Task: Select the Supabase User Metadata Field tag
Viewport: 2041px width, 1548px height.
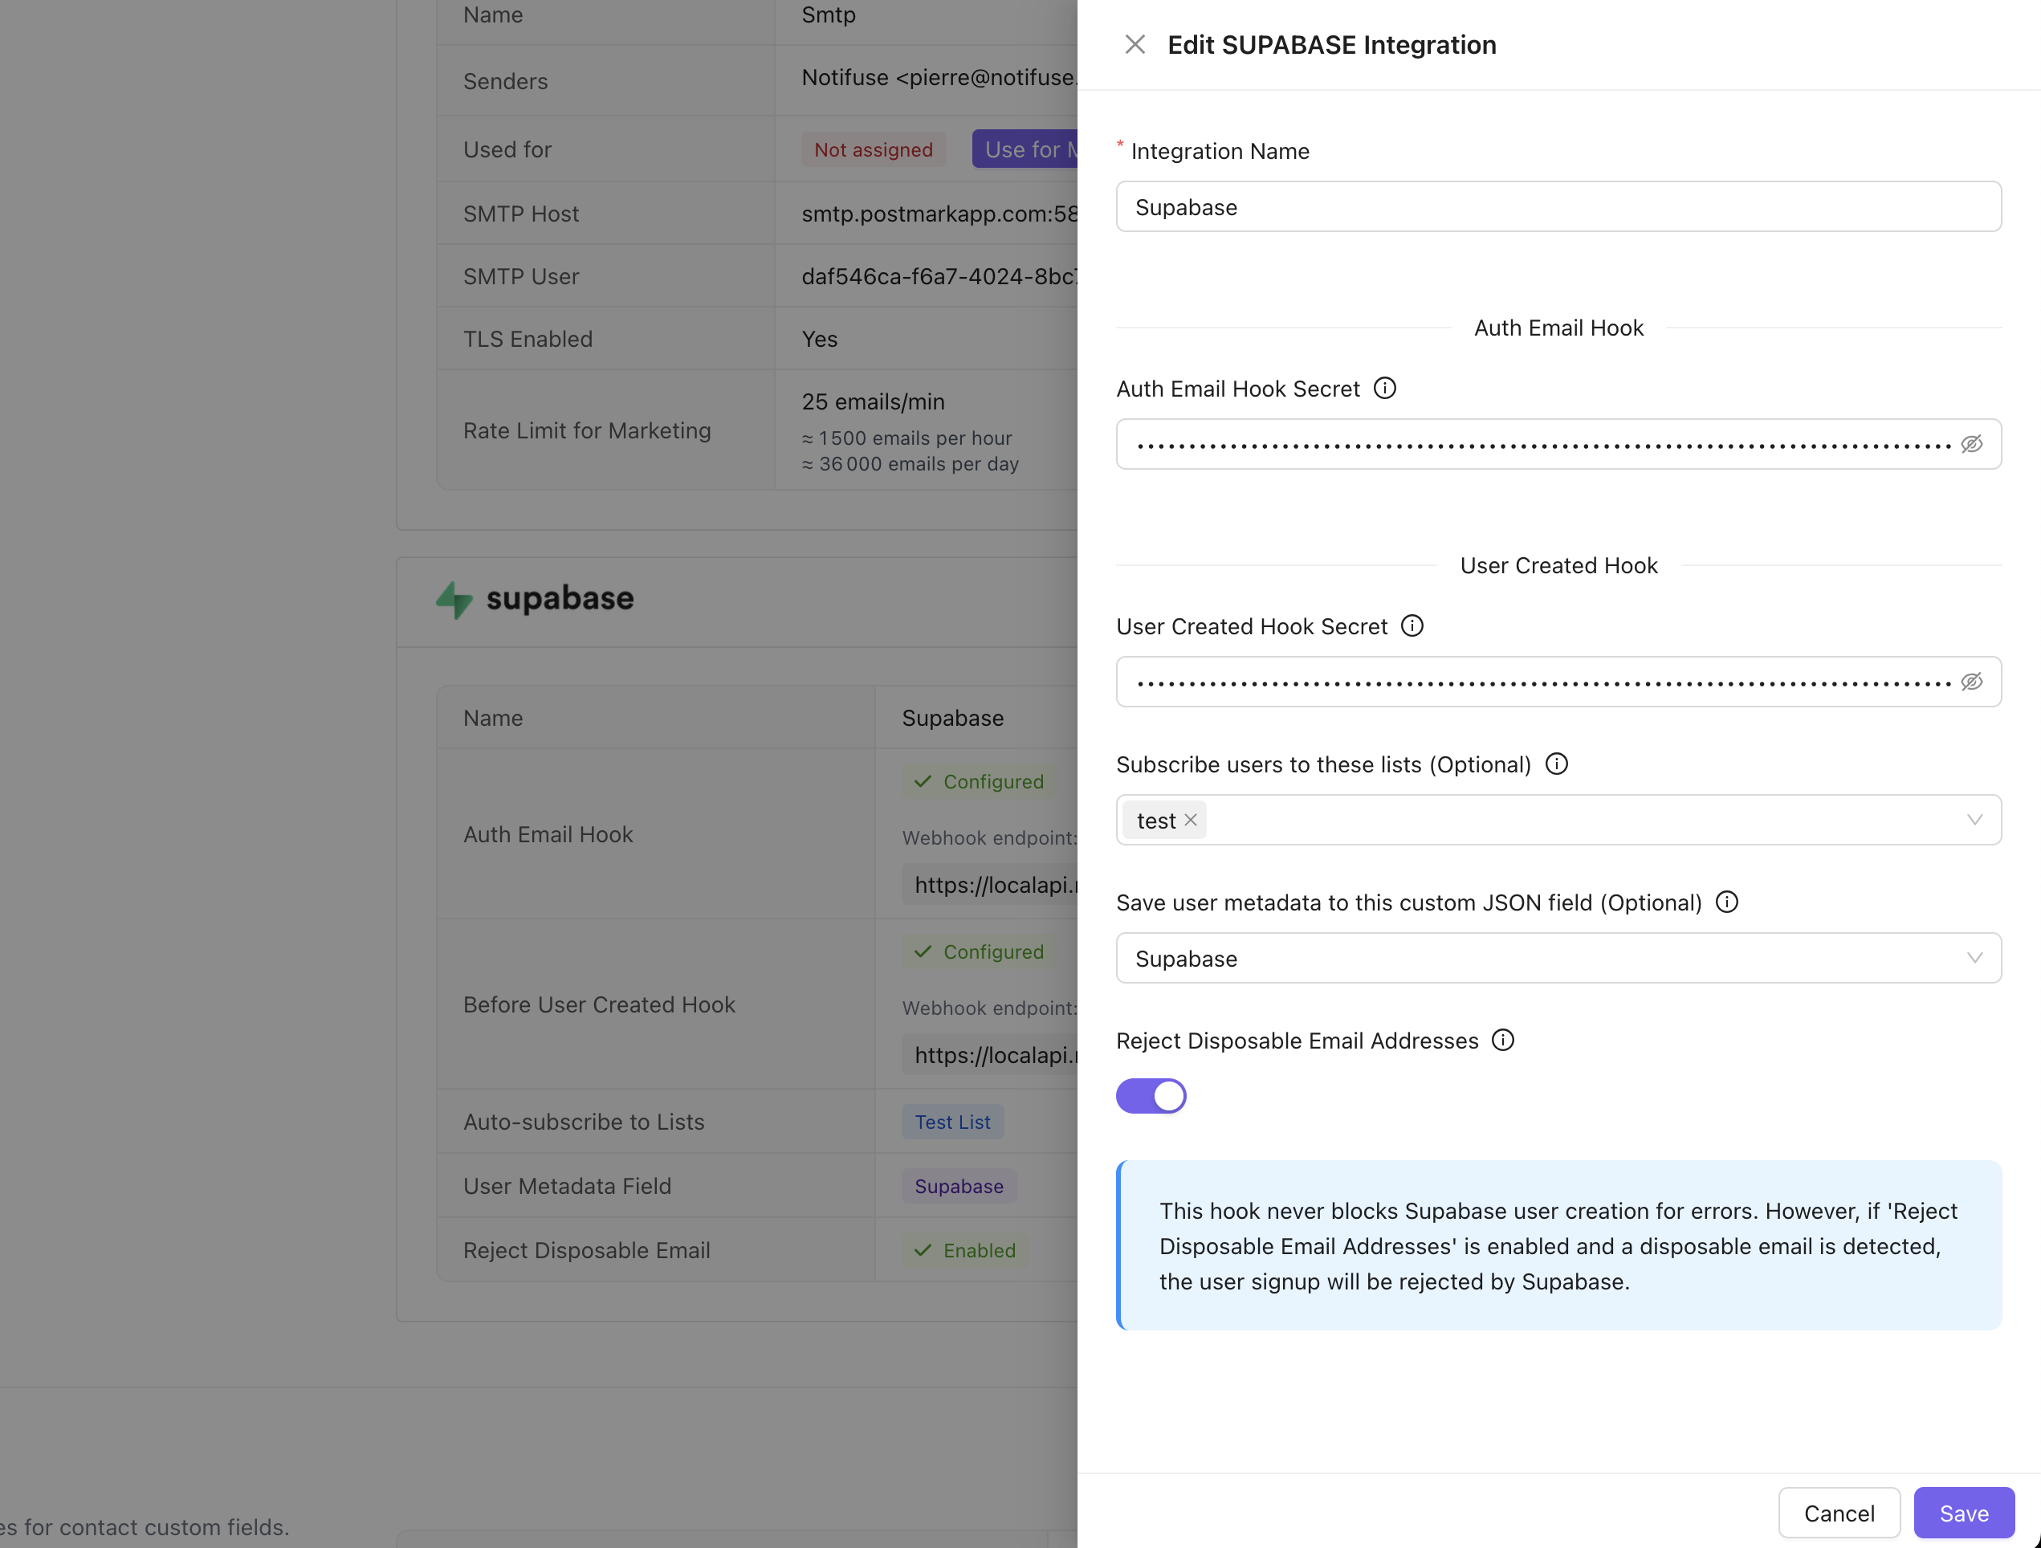Action: (x=958, y=1185)
